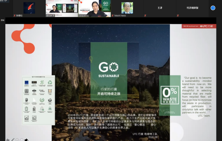Open the more options ellipsis in slideshow controls

pyautogui.click(x=22, y=140)
